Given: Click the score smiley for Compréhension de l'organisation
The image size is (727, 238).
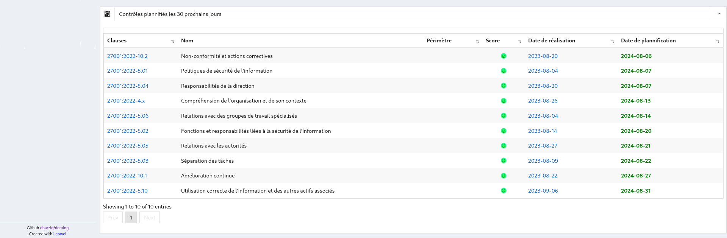Looking at the screenshot, I should coord(503,101).
